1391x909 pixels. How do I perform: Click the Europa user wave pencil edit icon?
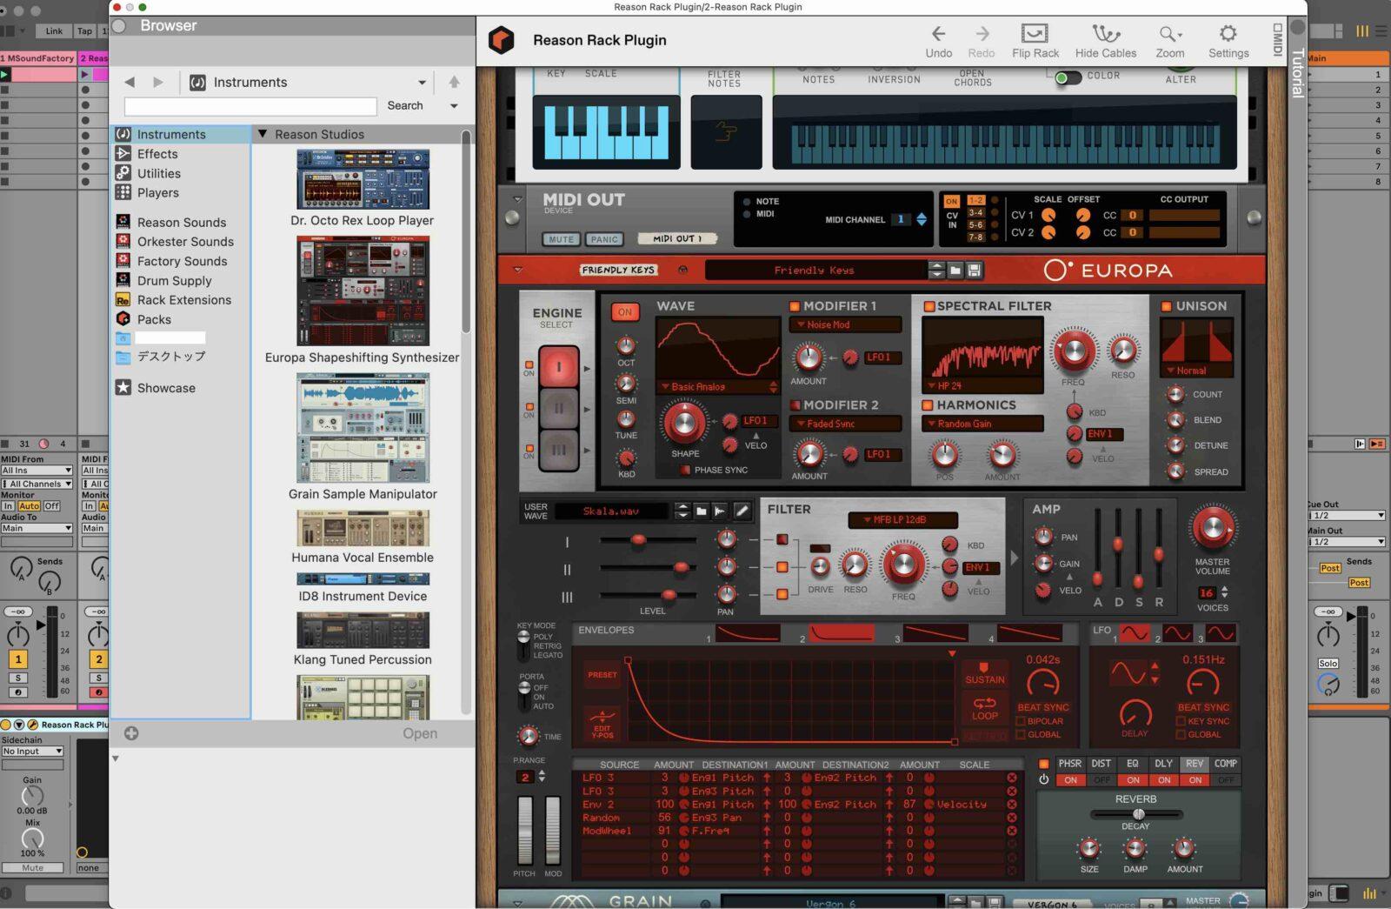(742, 511)
